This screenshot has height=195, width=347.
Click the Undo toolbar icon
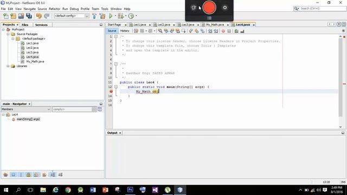[39, 16]
